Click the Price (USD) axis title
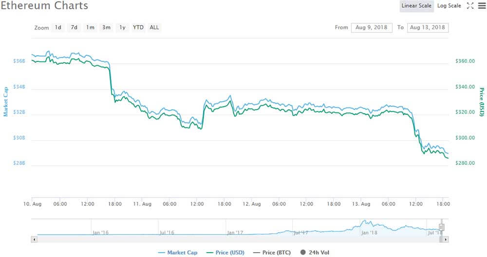 point(482,102)
